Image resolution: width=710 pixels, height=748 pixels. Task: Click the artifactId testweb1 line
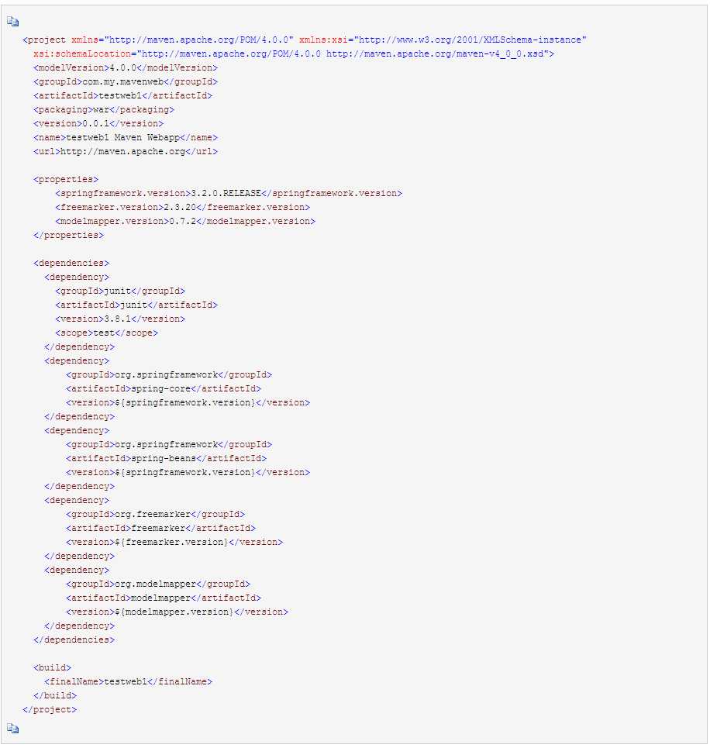[x=122, y=96]
